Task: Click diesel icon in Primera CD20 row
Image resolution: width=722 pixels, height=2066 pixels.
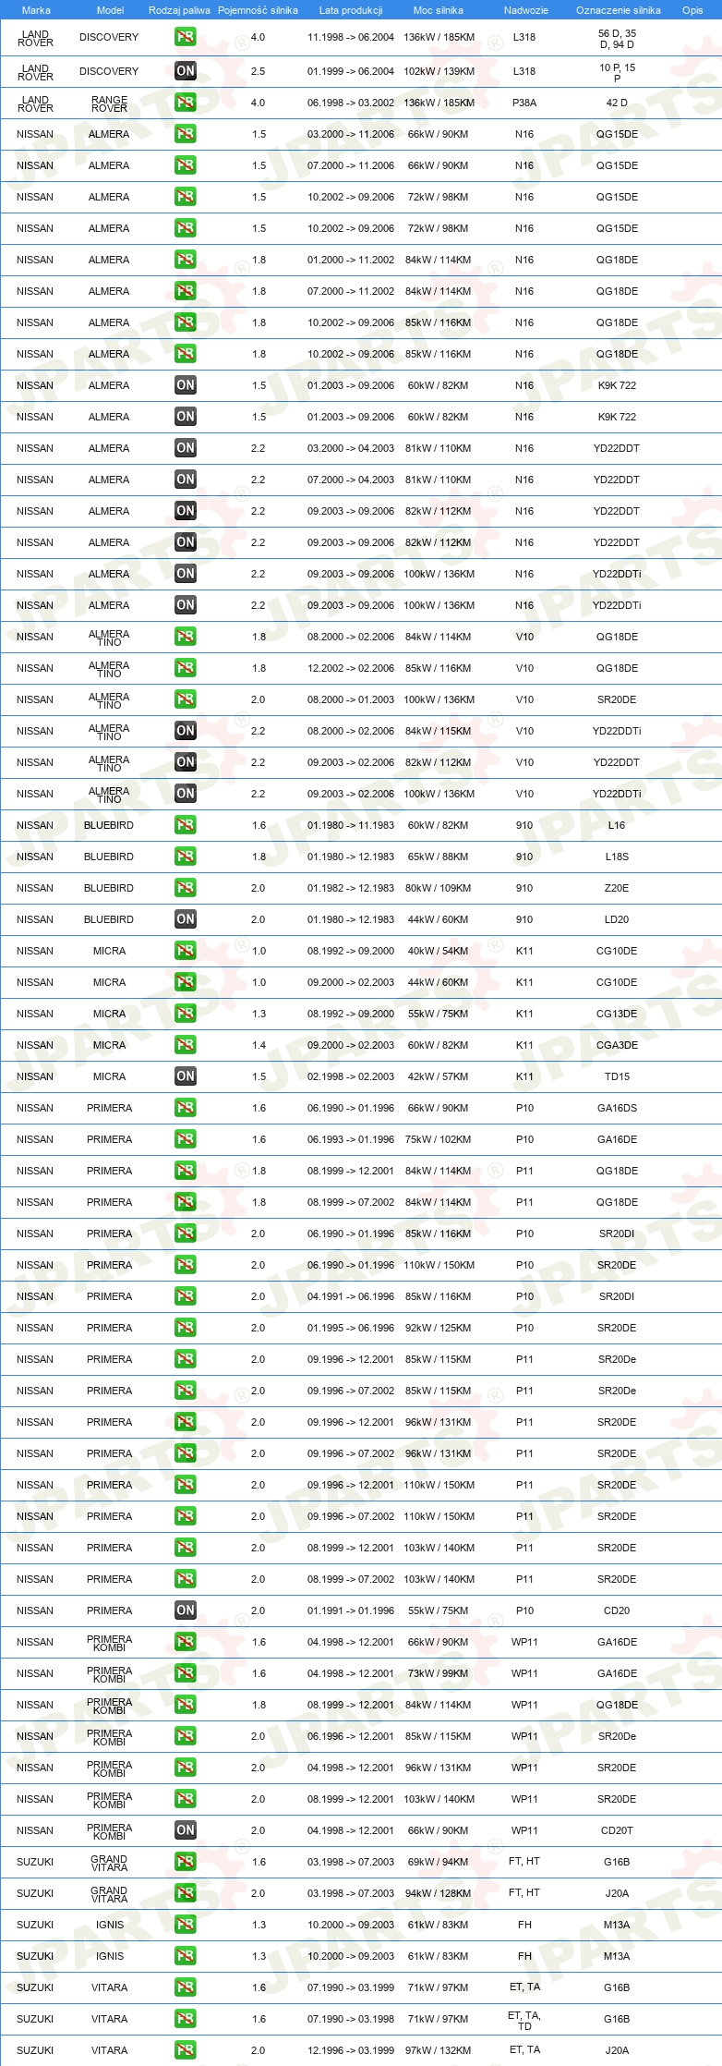Action: [185, 1610]
